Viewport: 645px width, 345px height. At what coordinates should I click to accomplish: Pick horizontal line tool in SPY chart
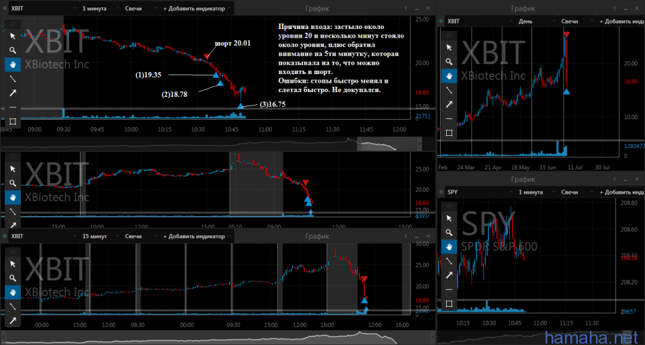449,289
